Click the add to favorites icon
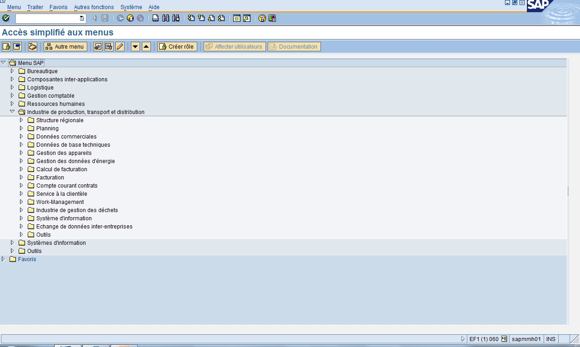Screen dimensions: 580x347 pyautogui.click(x=98, y=46)
